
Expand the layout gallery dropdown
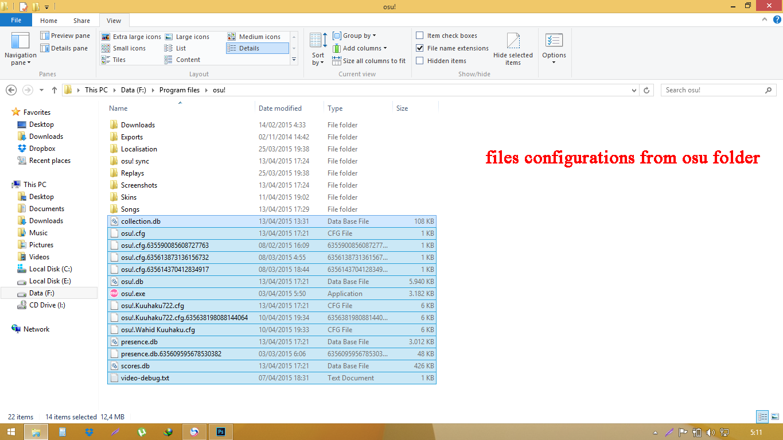(294, 60)
